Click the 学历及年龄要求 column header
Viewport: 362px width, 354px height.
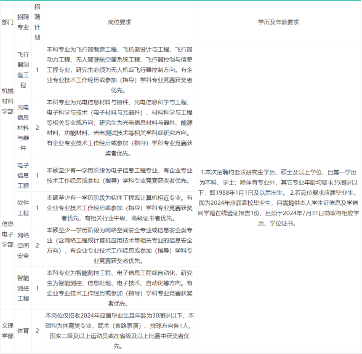click(x=278, y=22)
